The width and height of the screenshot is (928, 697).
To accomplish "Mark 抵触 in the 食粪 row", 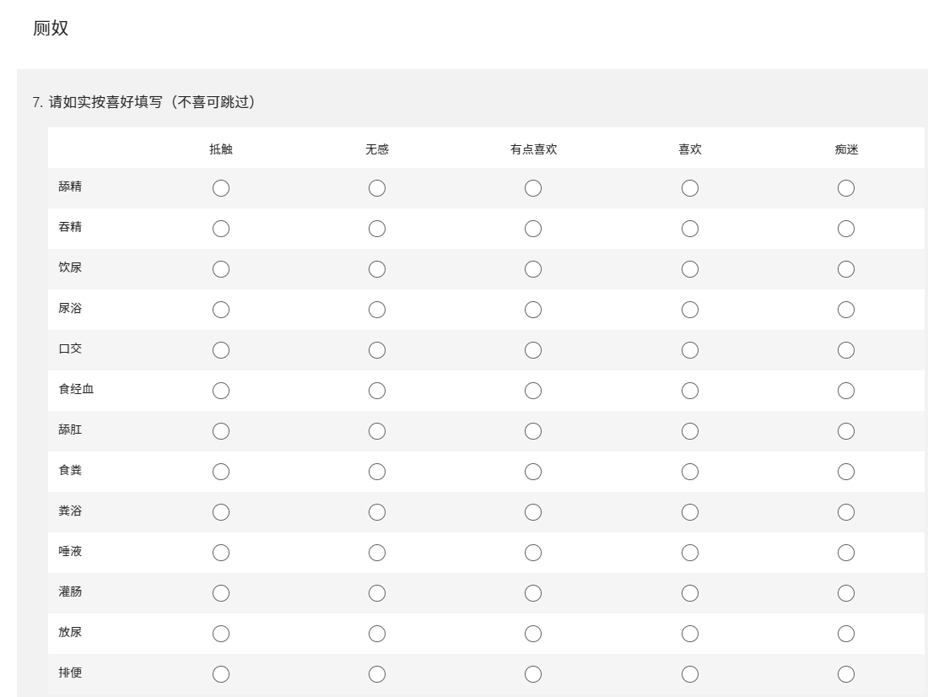I will coord(221,472).
